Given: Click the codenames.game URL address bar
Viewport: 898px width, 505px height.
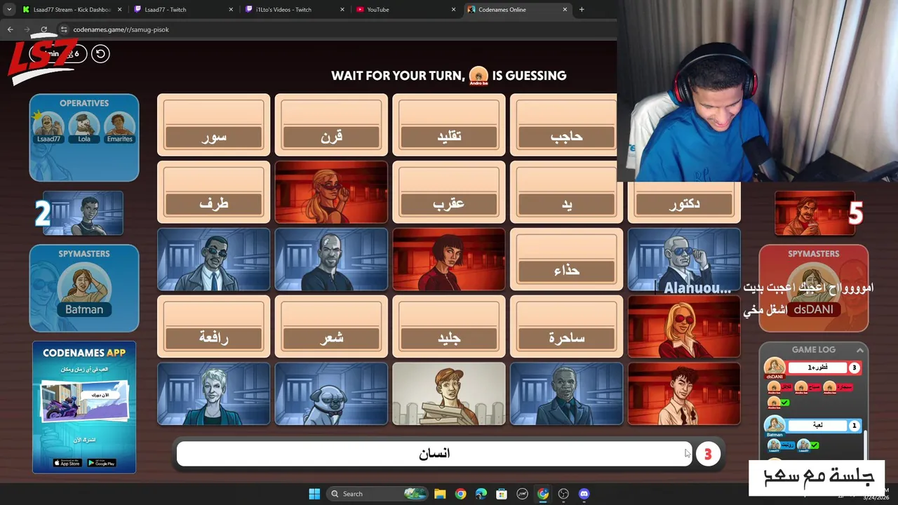Looking at the screenshot, I should coord(337,29).
